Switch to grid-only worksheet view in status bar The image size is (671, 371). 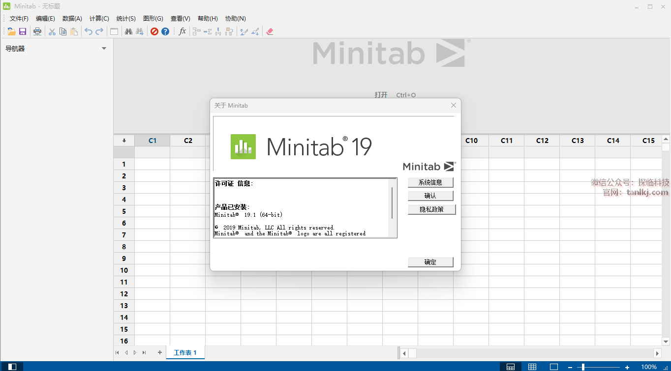[x=532, y=367]
